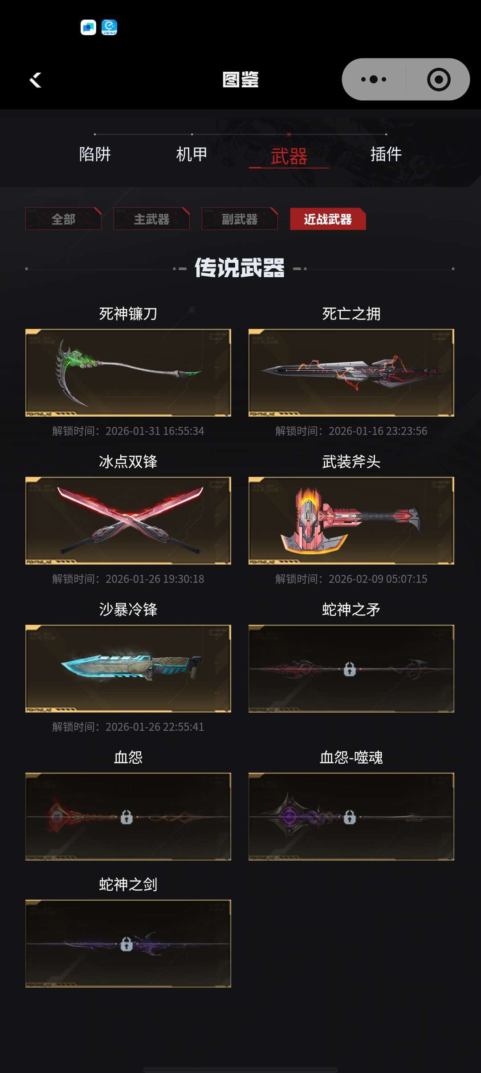This screenshot has height=1073, width=481.
Task: Filter by 全部 weapons
Action: (63, 219)
